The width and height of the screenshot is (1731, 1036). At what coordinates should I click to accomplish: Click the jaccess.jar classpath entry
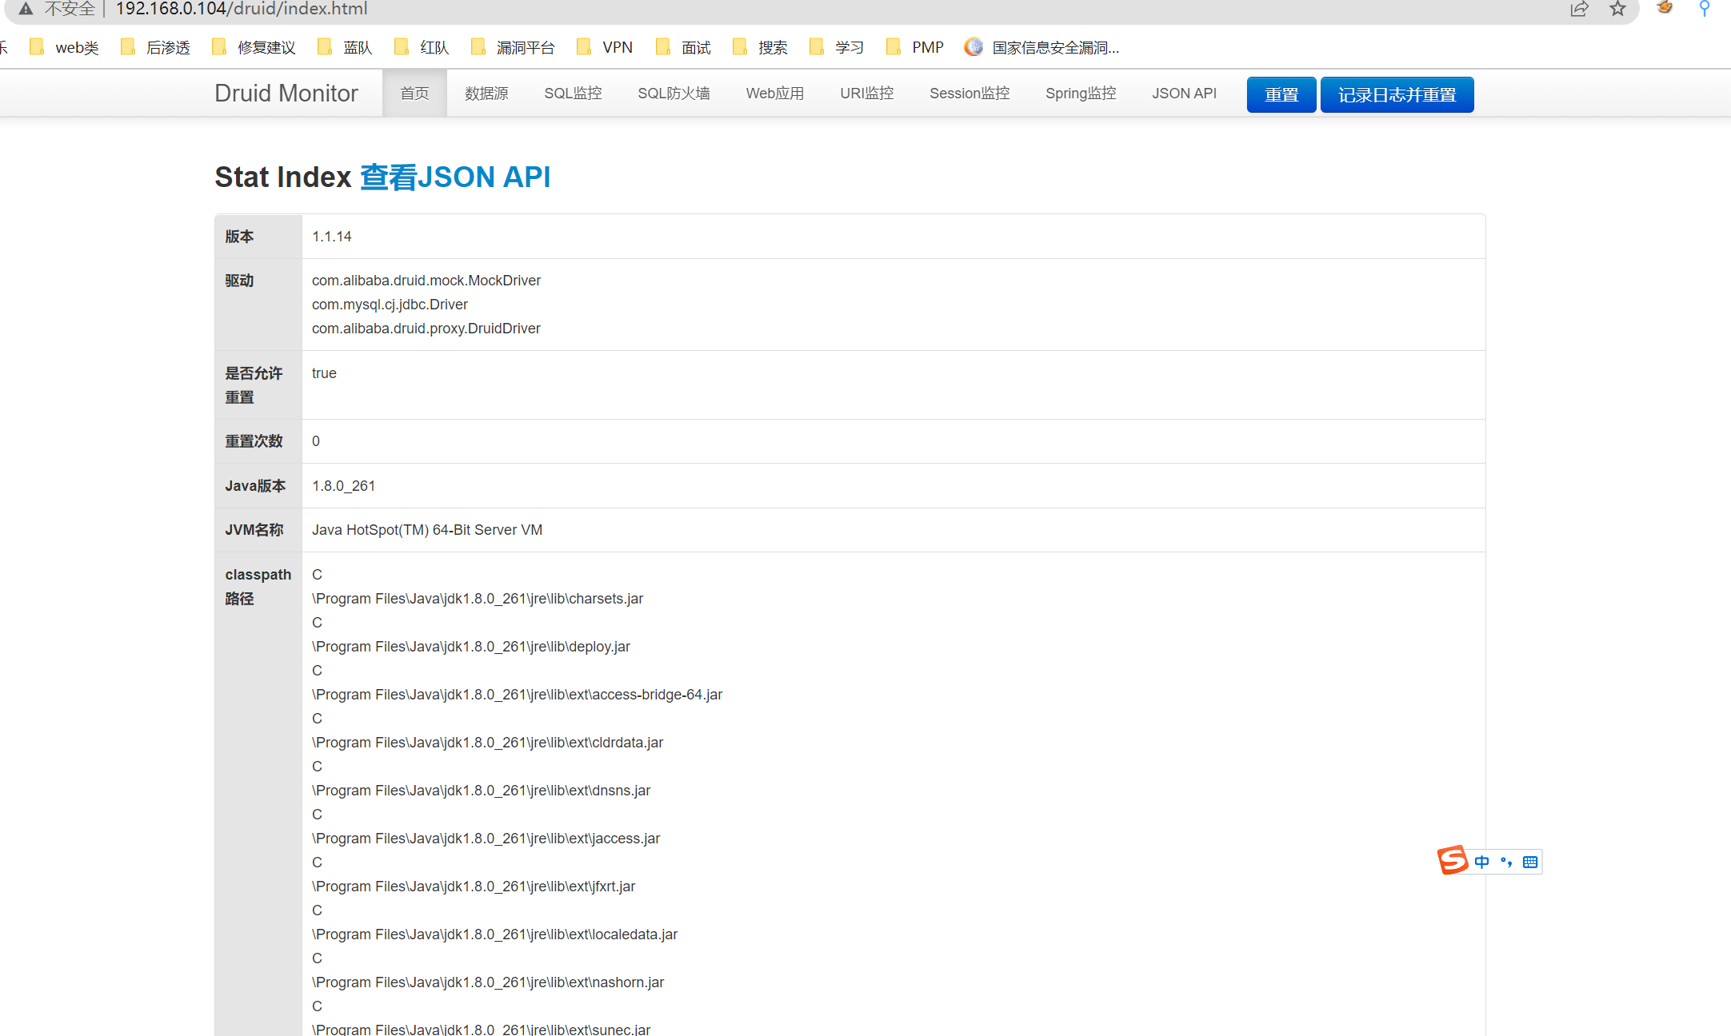[x=486, y=839]
